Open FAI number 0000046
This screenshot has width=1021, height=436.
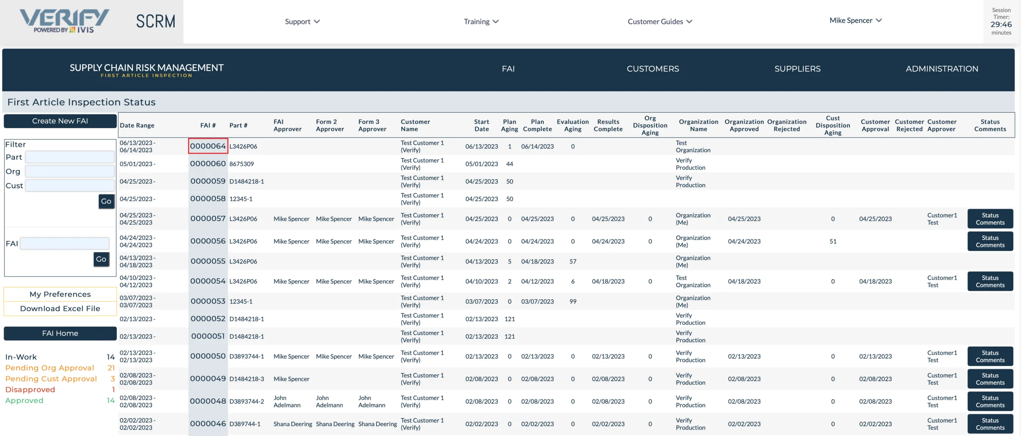click(x=208, y=424)
